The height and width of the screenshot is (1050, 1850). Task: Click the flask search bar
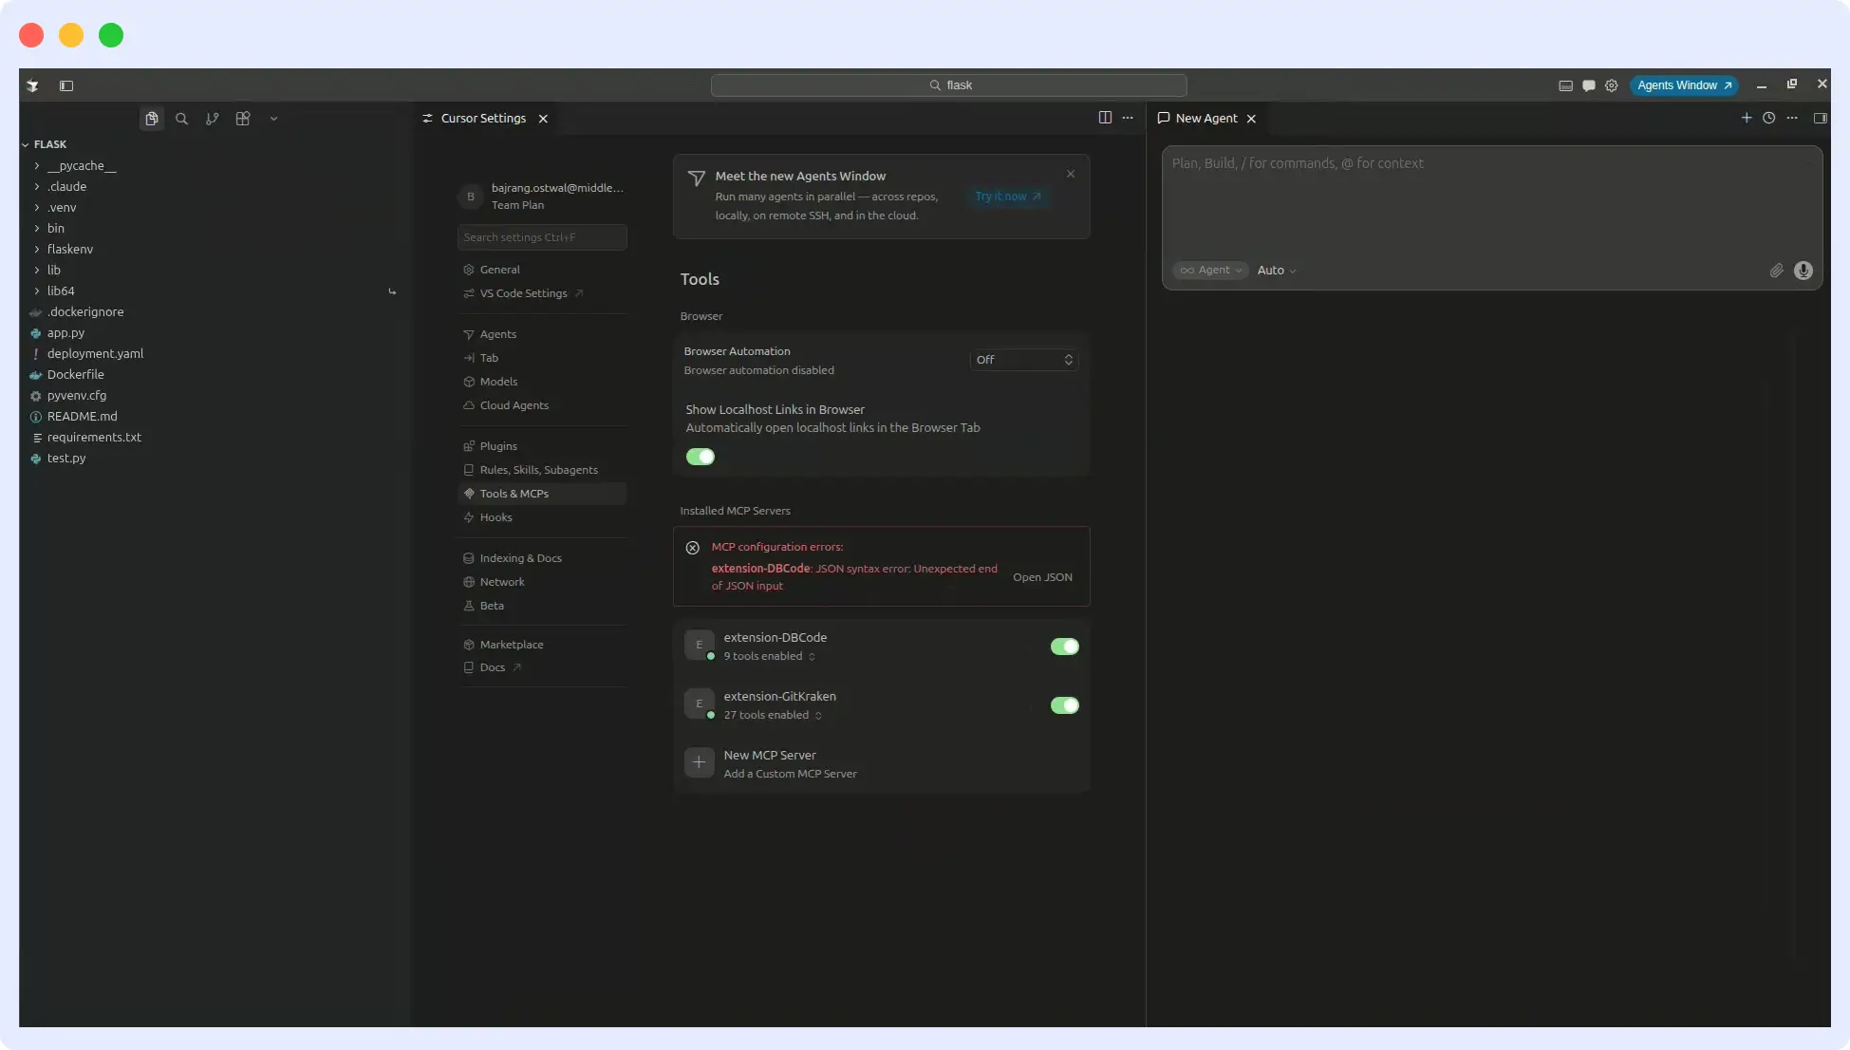948,85
